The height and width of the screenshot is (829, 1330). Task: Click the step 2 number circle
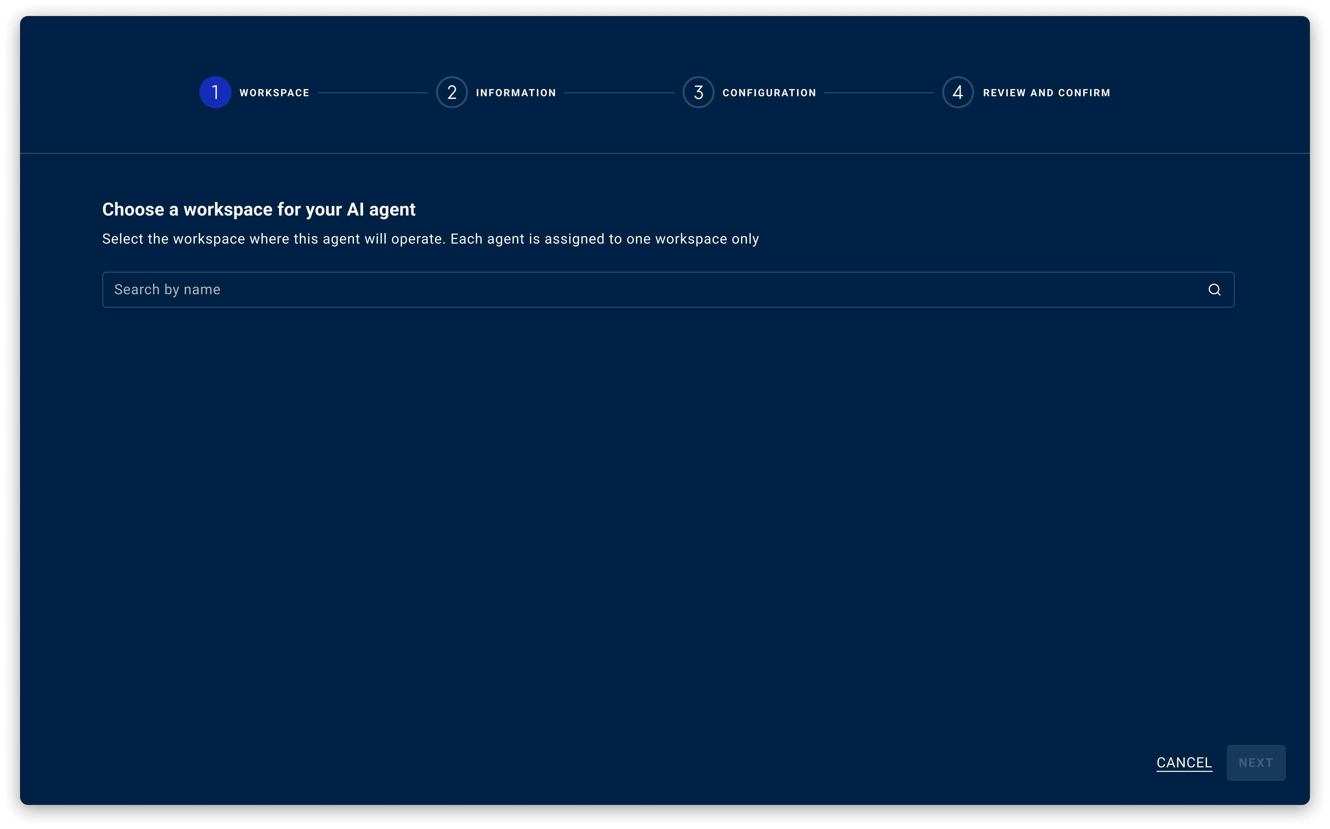(452, 93)
